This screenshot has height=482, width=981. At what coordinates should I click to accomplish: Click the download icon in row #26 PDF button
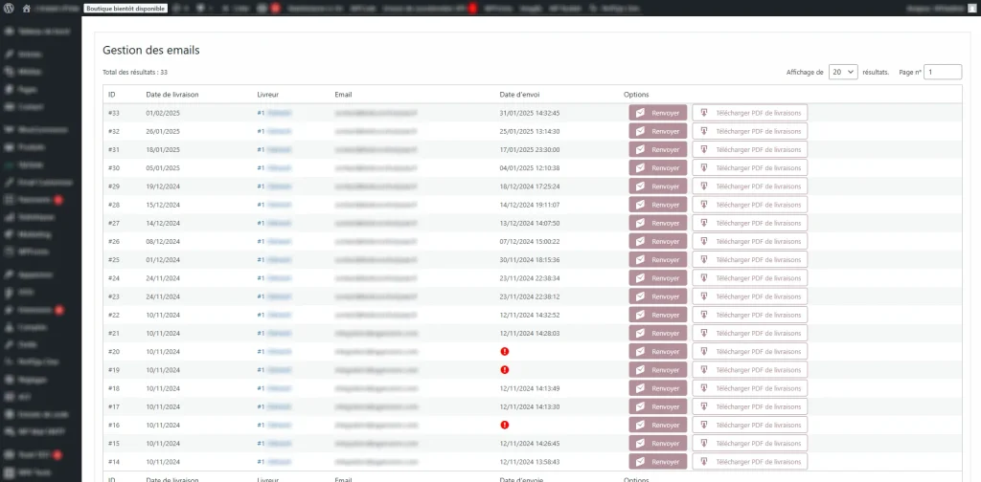[704, 242]
